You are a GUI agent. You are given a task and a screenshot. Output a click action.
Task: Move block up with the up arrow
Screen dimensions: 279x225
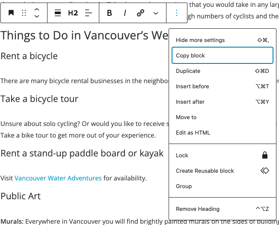tap(37, 9)
